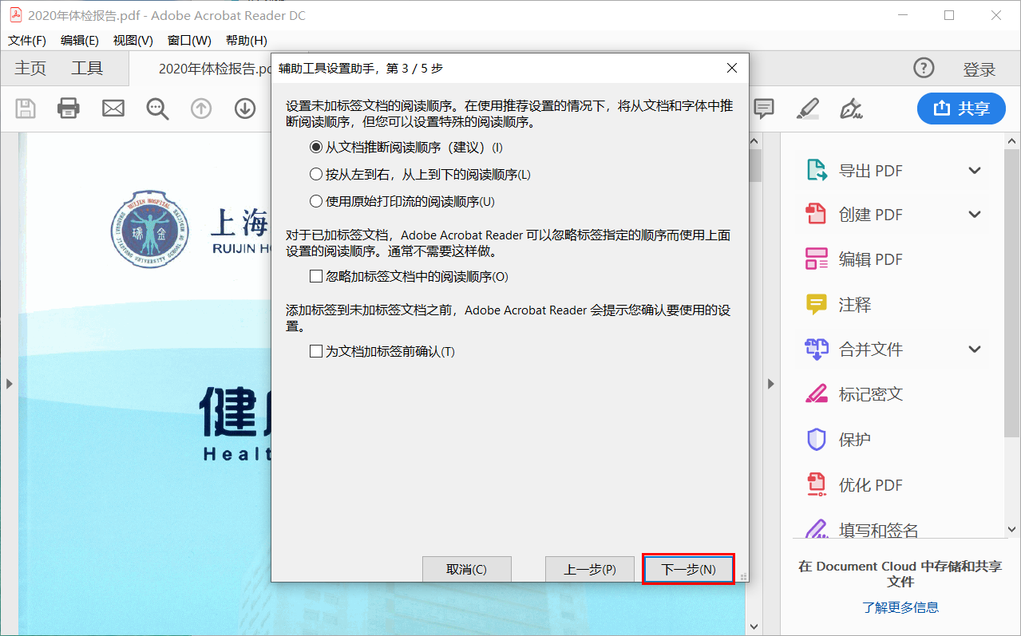Click the search magnifier toolbar icon

[158, 109]
